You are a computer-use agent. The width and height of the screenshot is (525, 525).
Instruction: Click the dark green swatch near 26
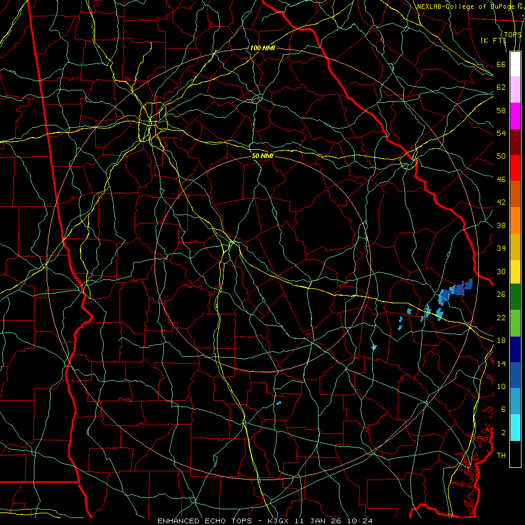tap(515, 297)
